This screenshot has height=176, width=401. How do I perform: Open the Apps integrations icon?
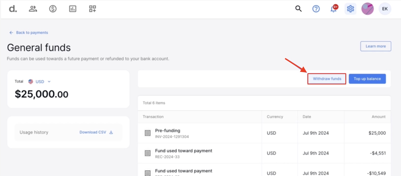coord(92,9)
